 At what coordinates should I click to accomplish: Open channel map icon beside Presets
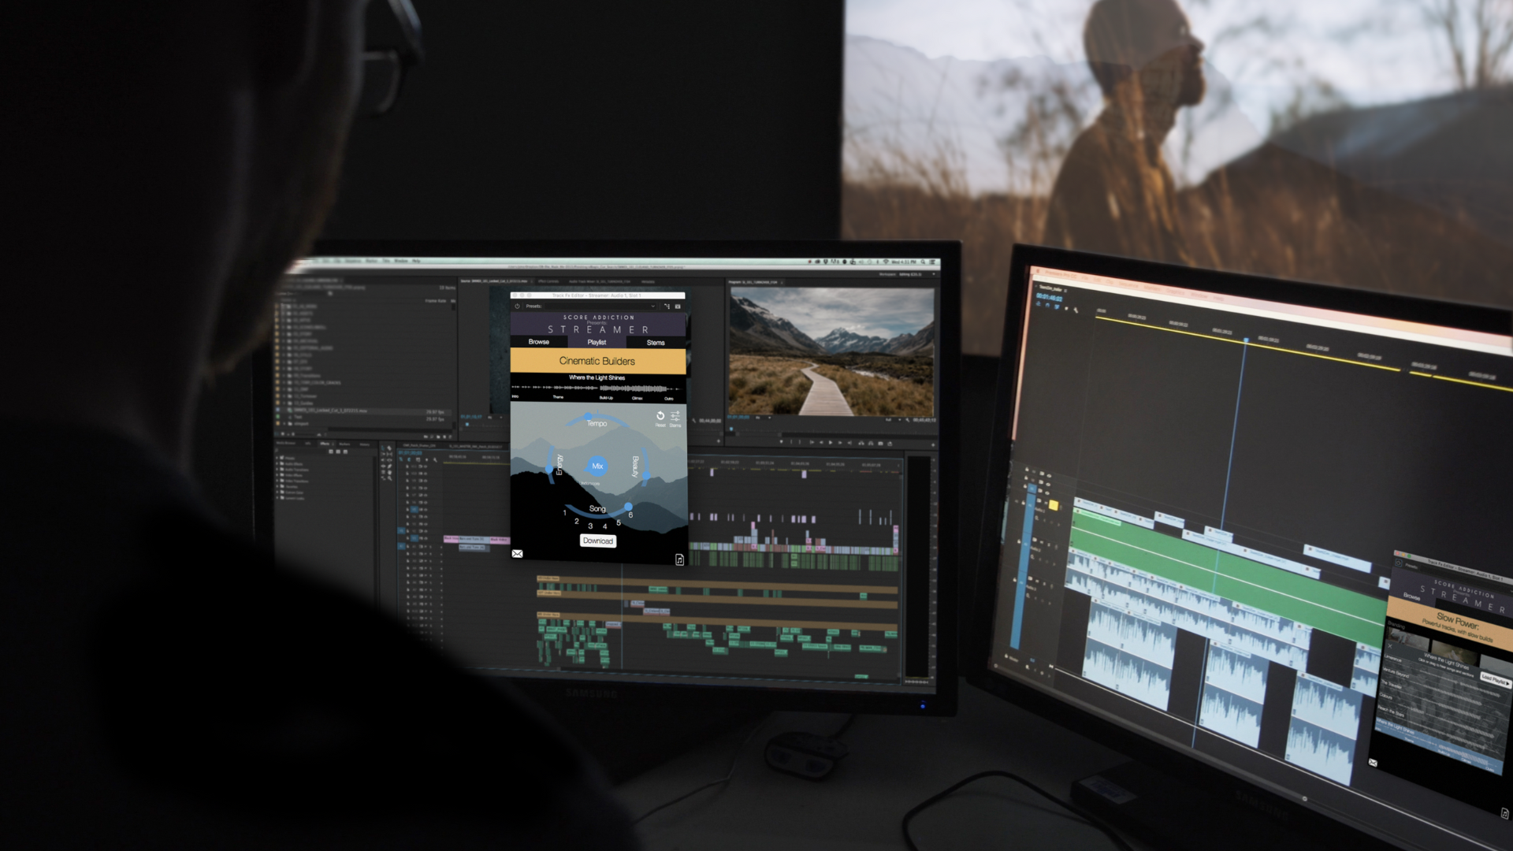(x=667, y=306)
